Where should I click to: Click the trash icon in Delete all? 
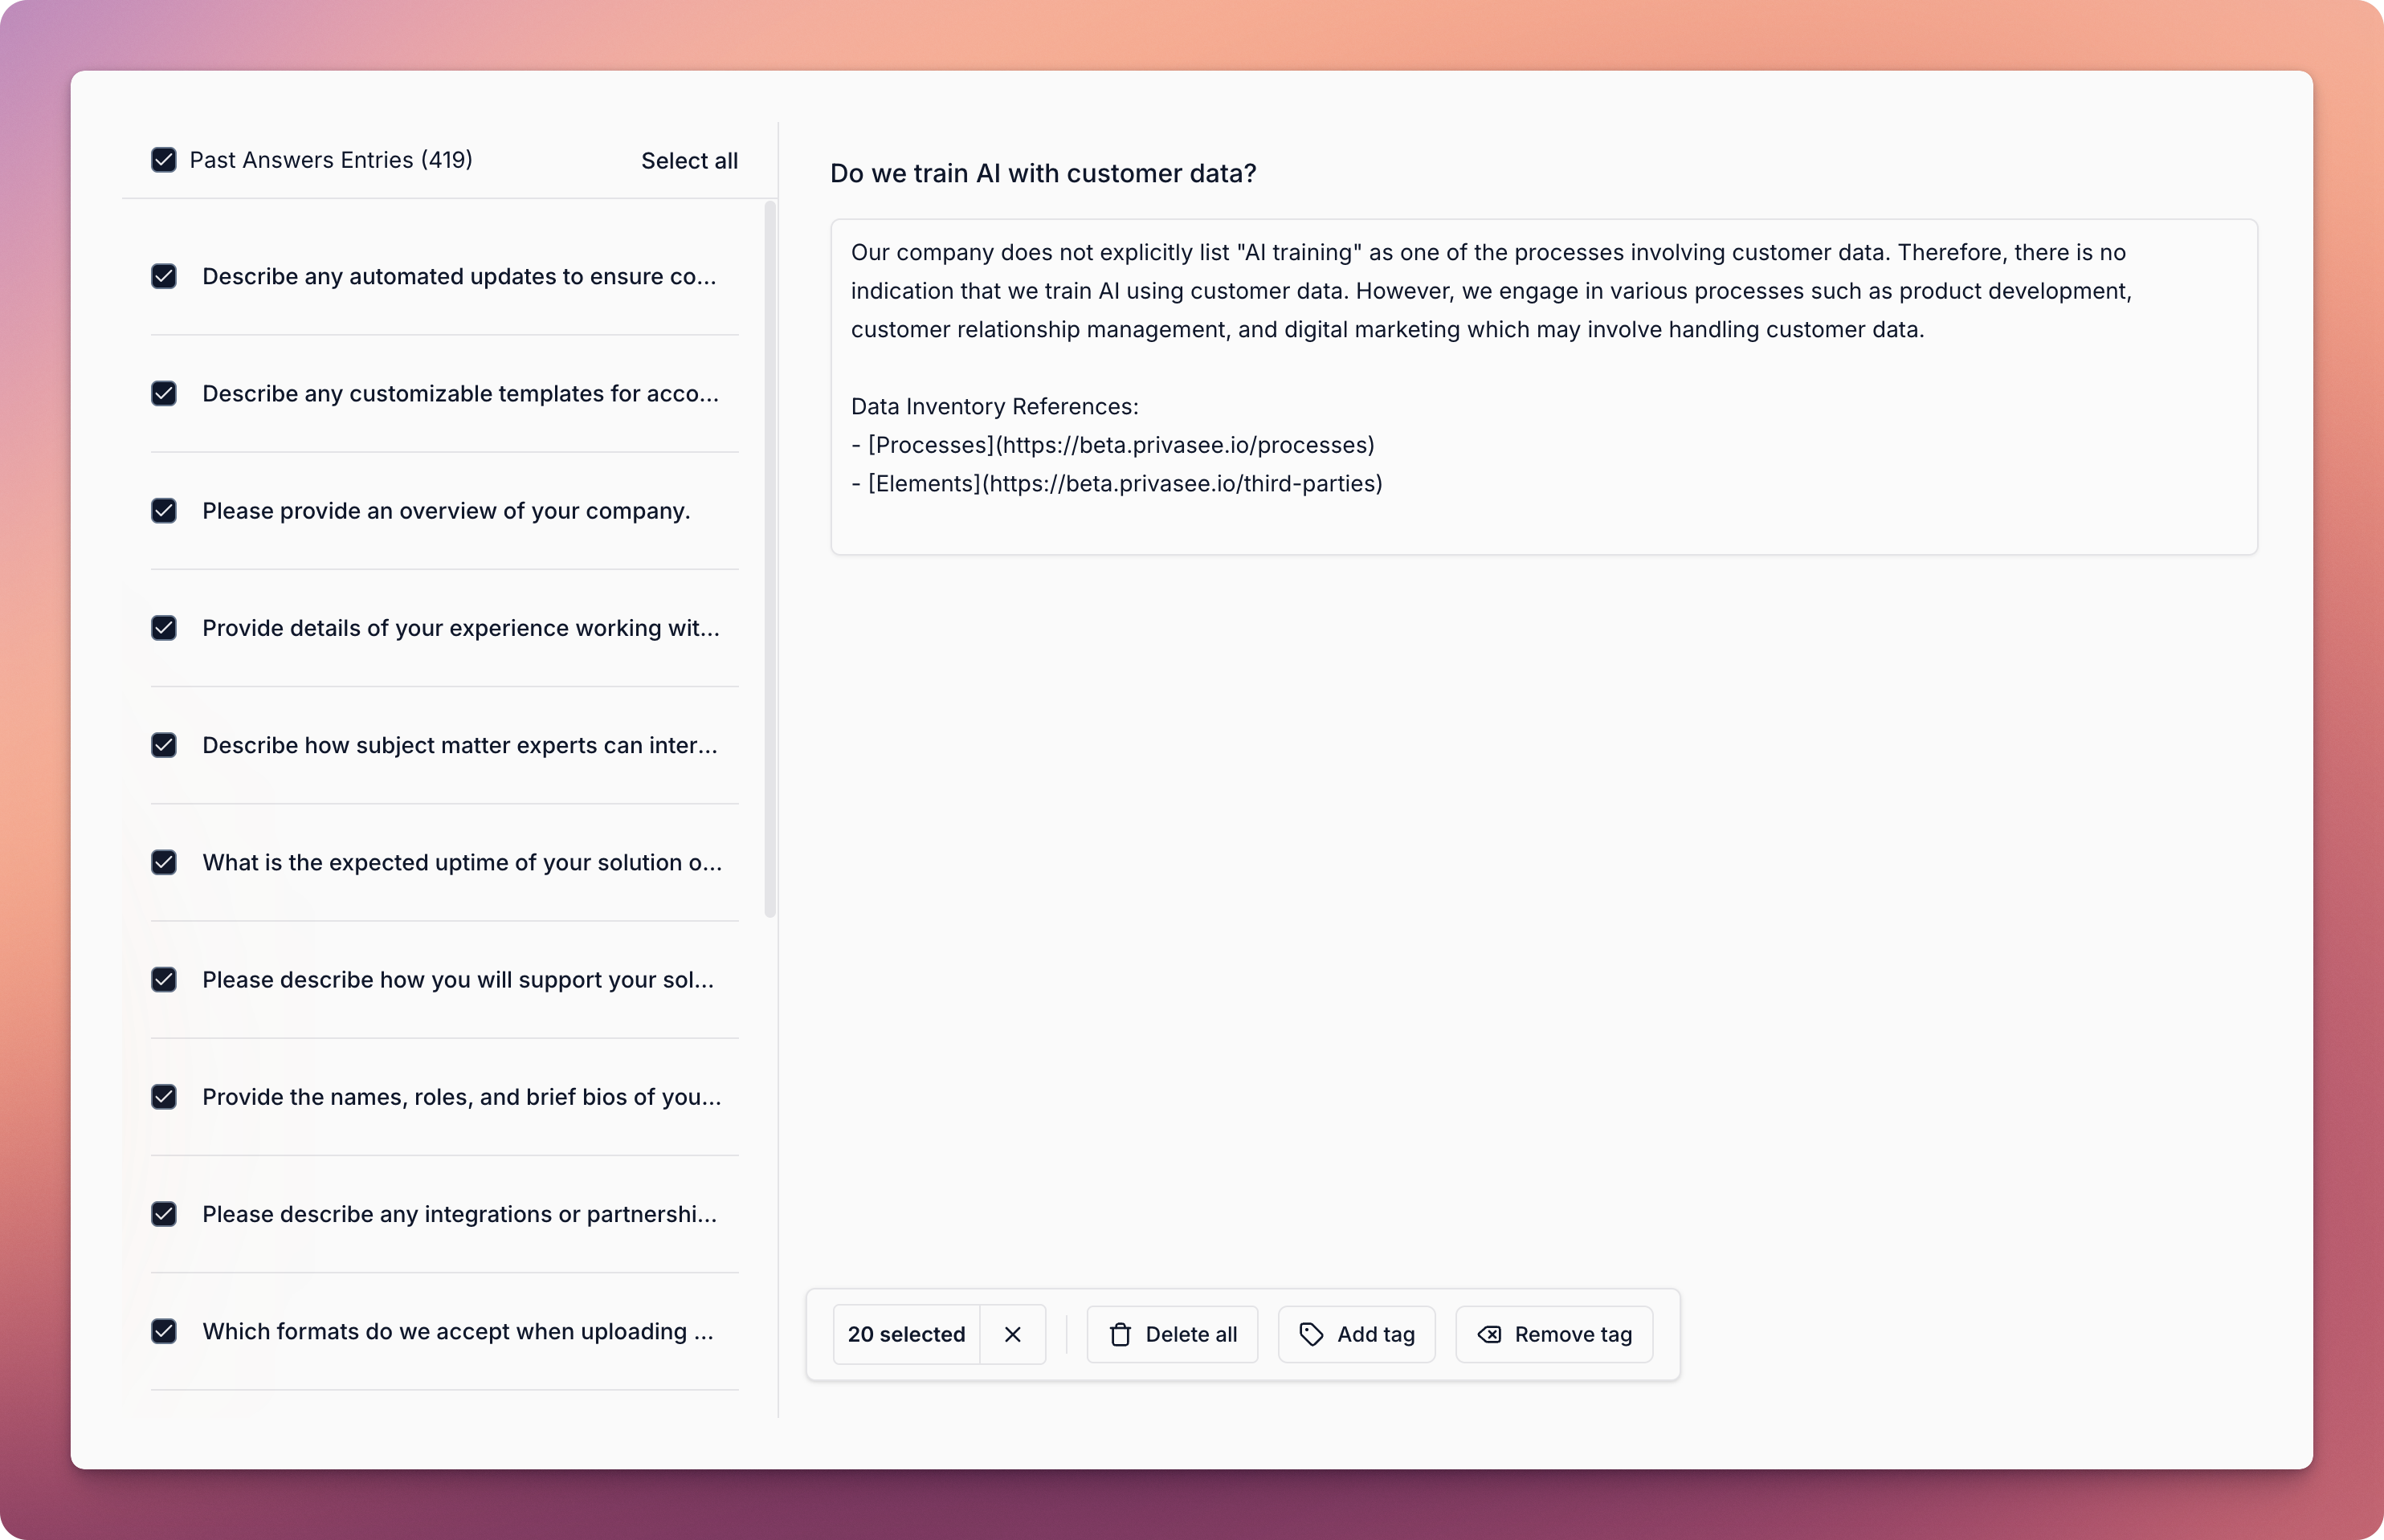coord(1121,1334)
